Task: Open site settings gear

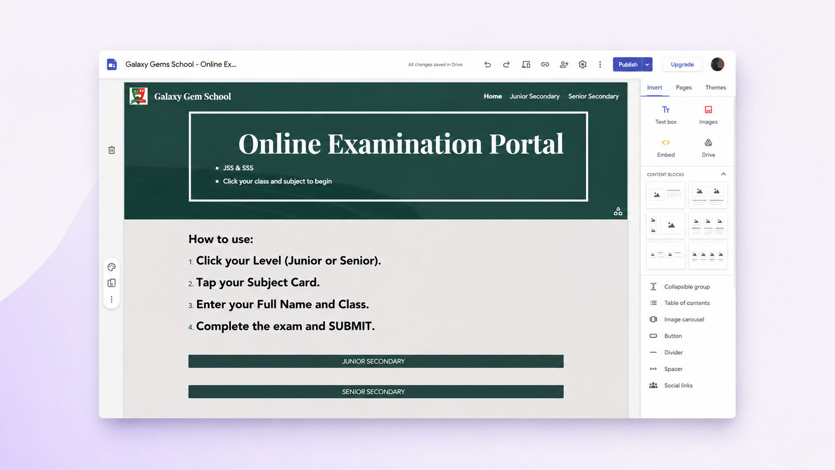Action: pyautogui.click(x=582, y=64)
